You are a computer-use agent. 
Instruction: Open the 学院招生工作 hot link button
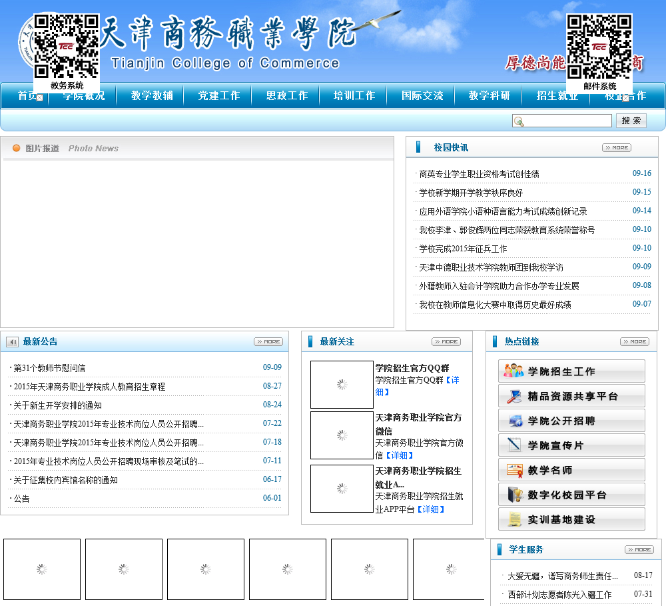point(571,371)
